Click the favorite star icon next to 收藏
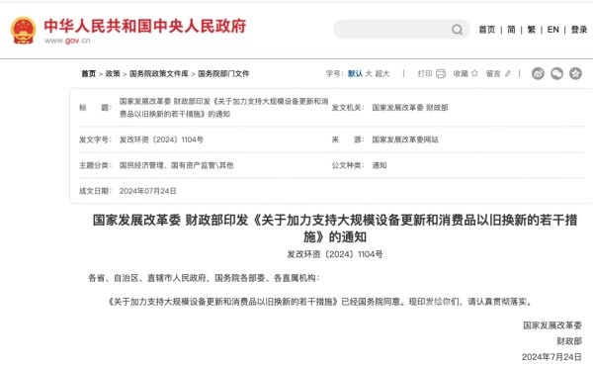 [x=474, y=73]
